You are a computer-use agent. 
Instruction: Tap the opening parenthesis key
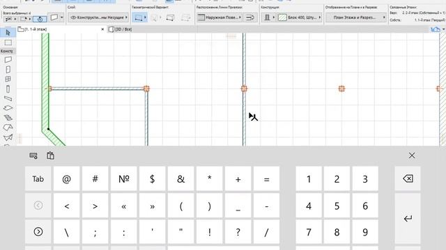[x=181, y=206]
